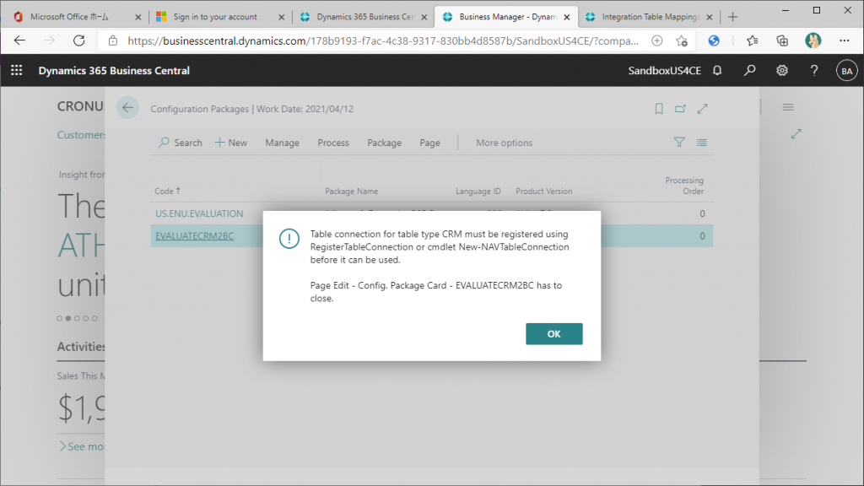Open the EVALUATECRM2BC package
Screen dimensions: 864x486
tap(195, 236)
